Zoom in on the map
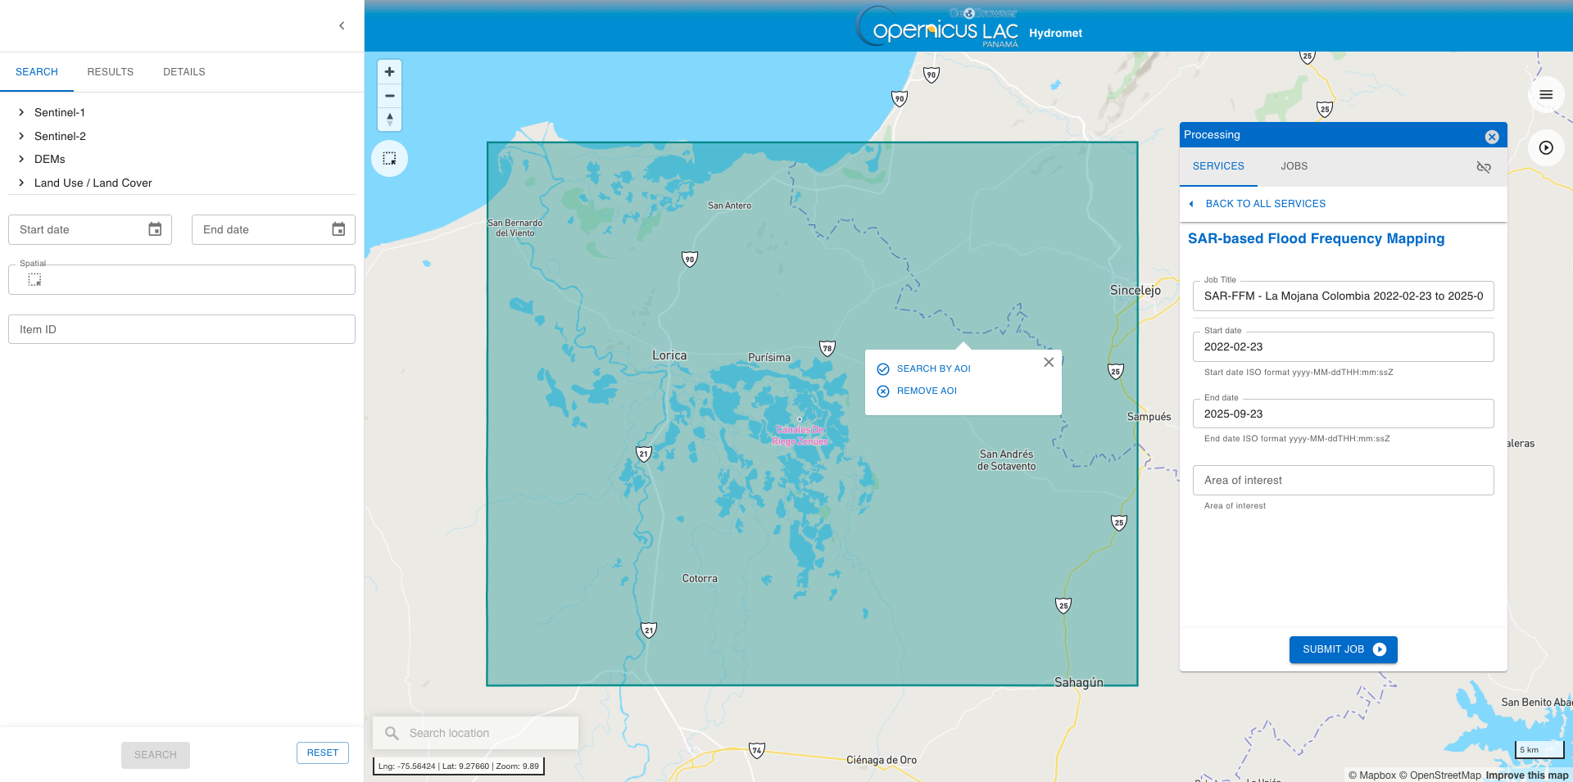Image resolution: width=1573 pixels, height=782 pixels. pyautogui.click(x=389, y=72)
